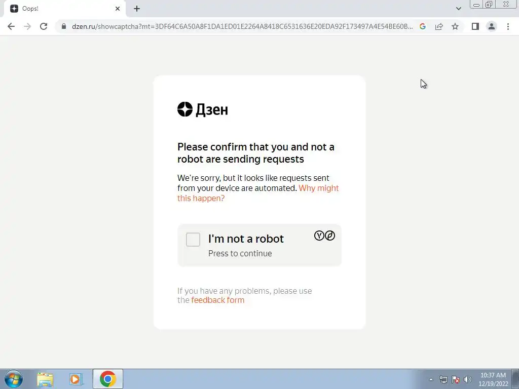519x389 pixels.
Task: View site info via the padlock icon
Action: click(x=64, y=26)
